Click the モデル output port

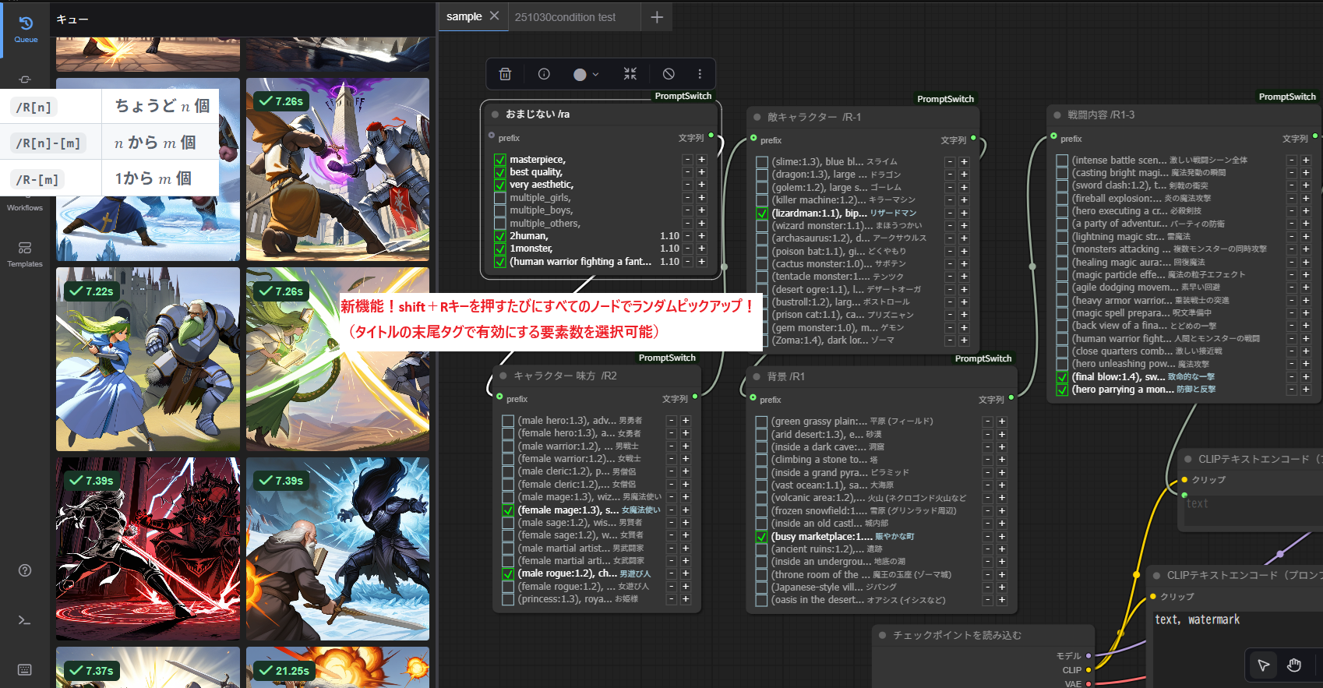tap(1088, 656)
